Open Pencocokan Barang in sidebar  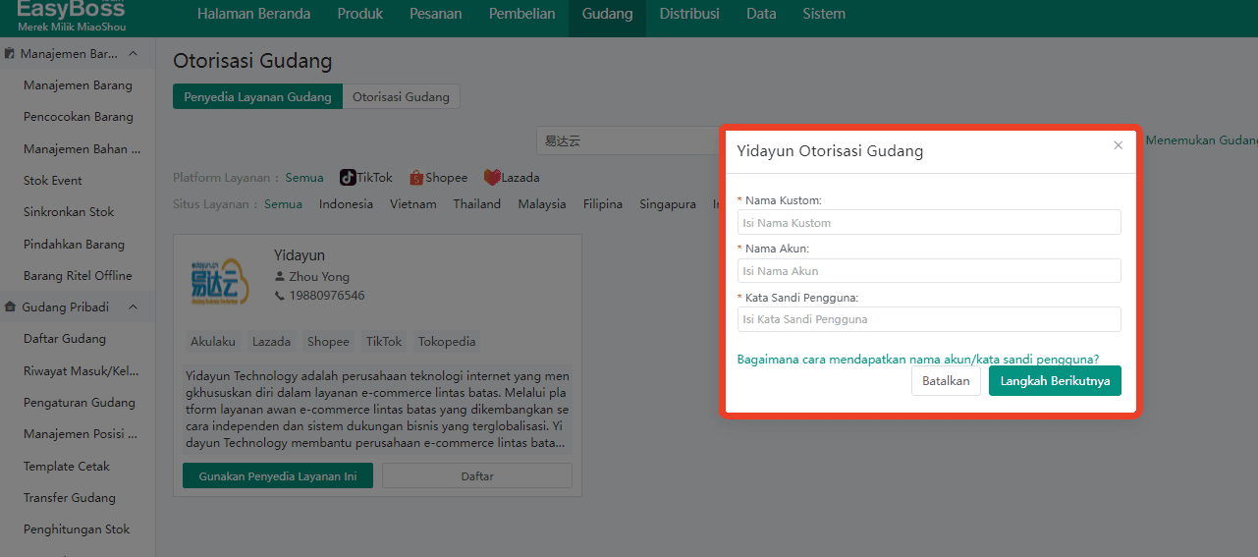coord(78,117)
